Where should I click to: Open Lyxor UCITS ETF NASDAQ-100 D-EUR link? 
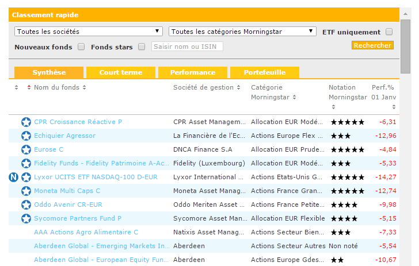tap(96, 177)
